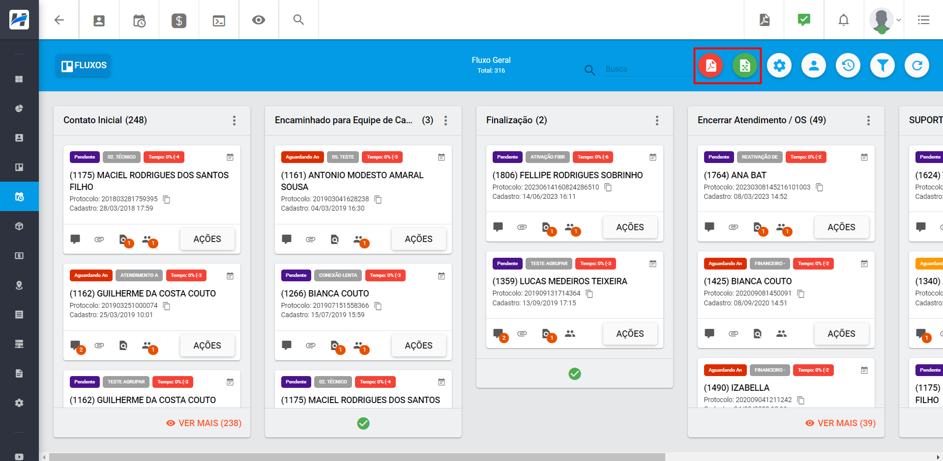Open document search icon on Bianca Couto (1425)
Image resolution: width=943 pixels, height=461 pixels.
click(758, 334)
